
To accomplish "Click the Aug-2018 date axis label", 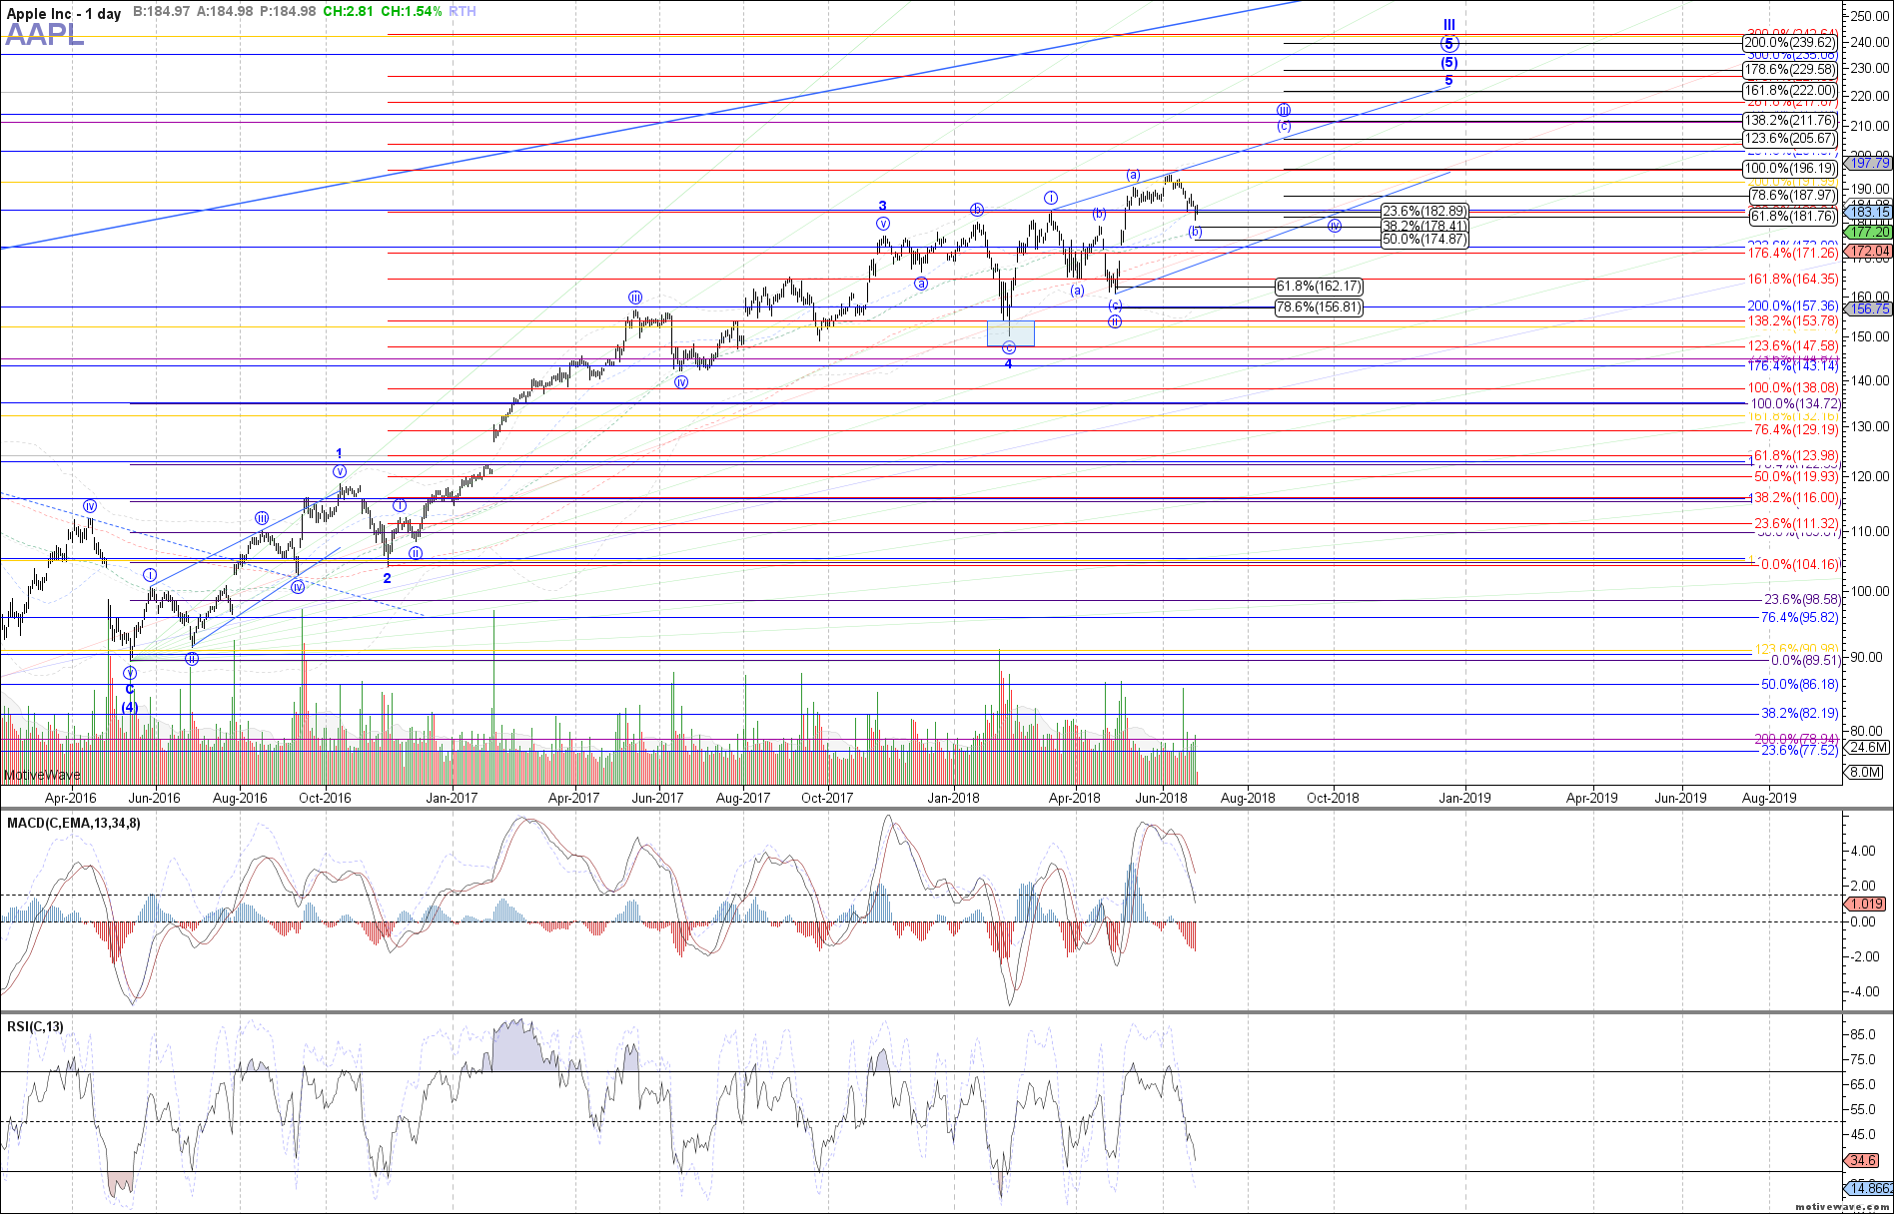I will pyautogui.click(x=1248, y=798).
